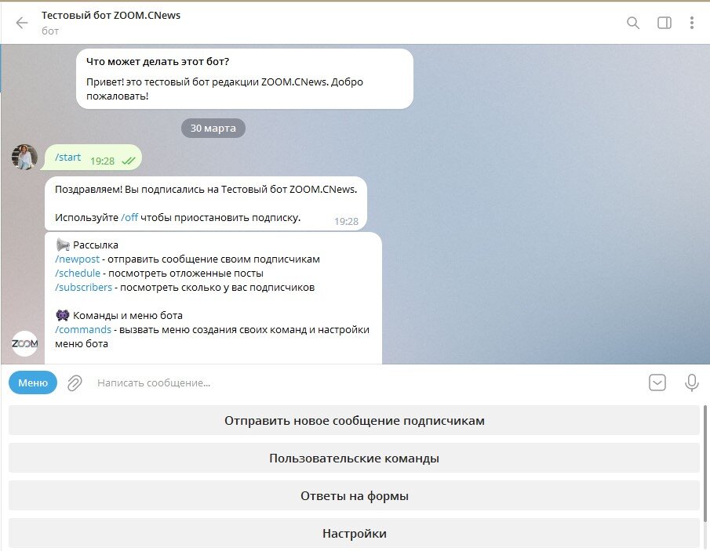
Task: Click Пользовательские команды button
Action: pos(354,458)
